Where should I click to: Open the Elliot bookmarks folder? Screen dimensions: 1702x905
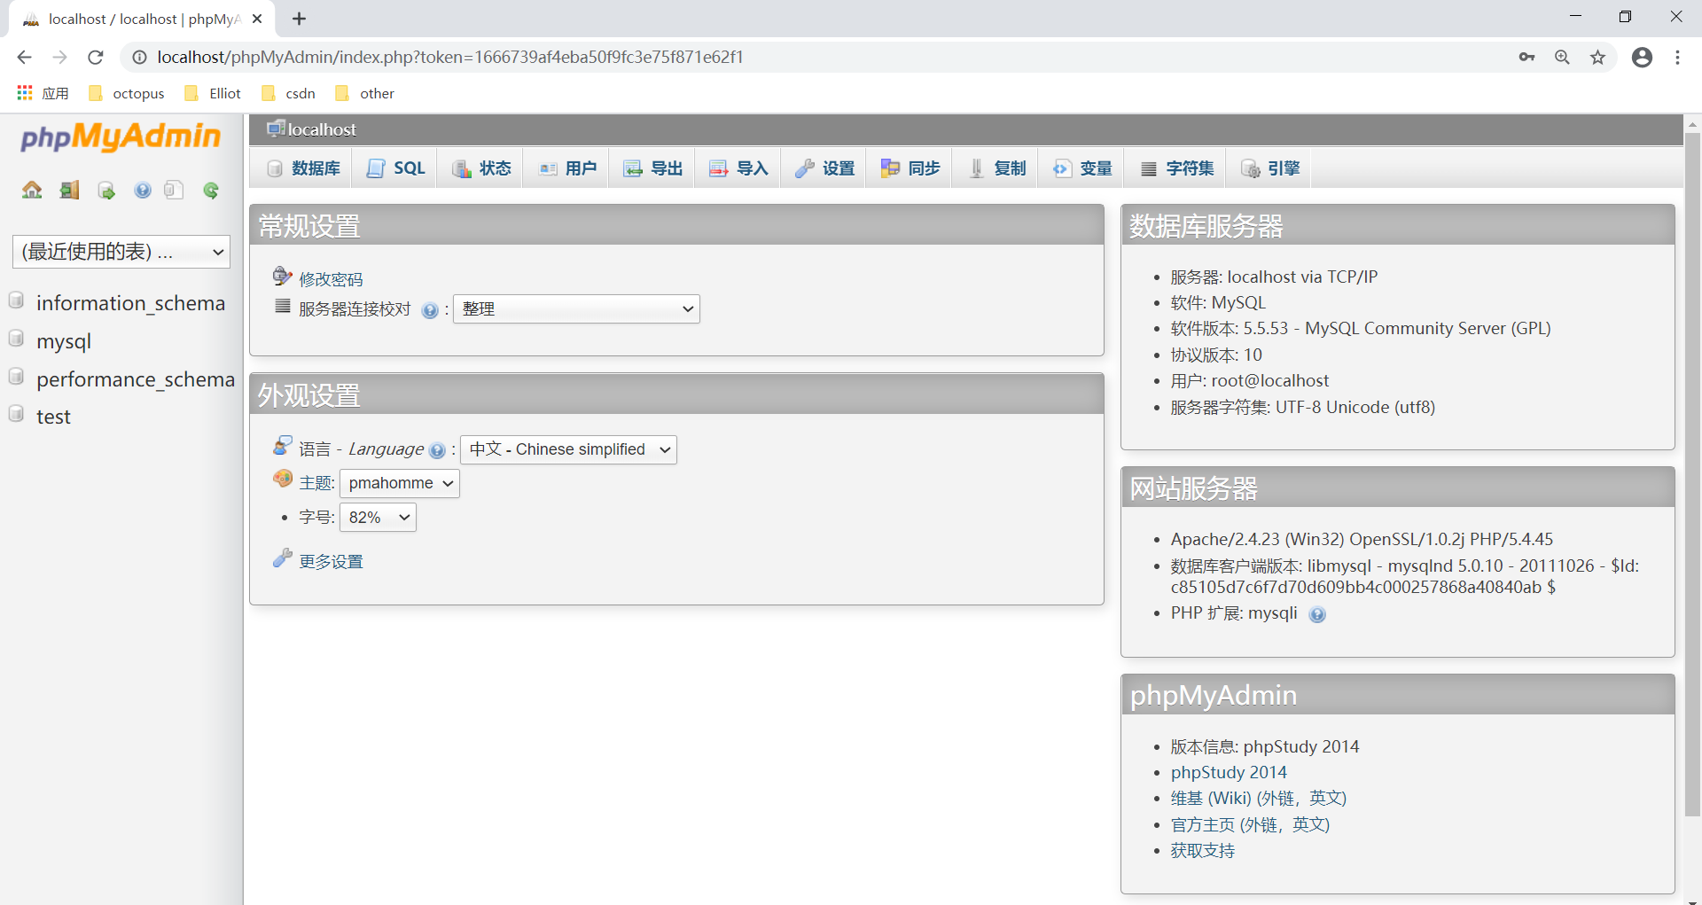pos(213,93)
